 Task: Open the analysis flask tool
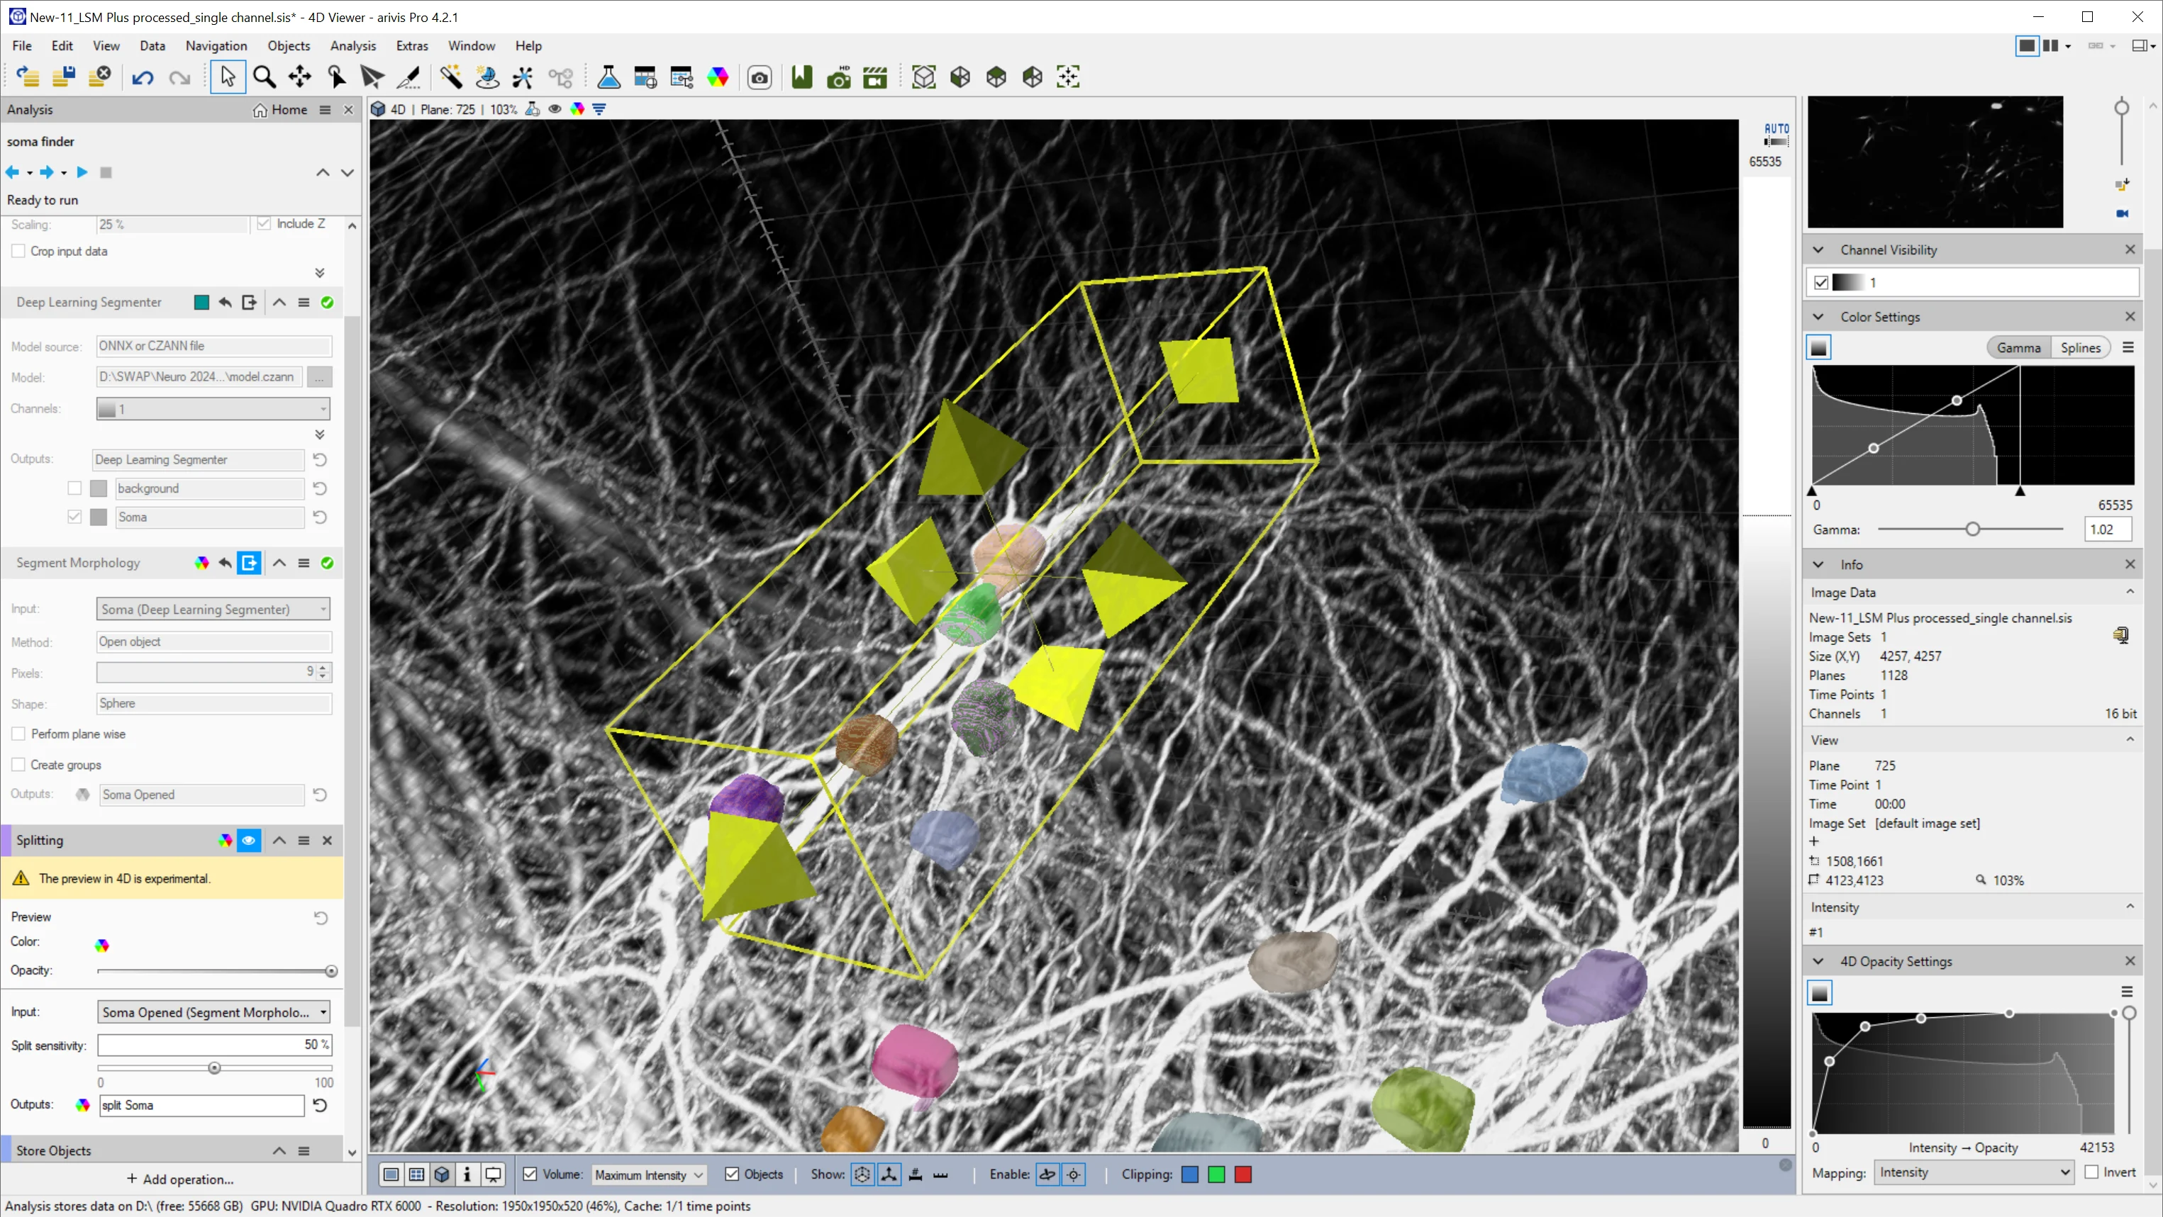608,77
